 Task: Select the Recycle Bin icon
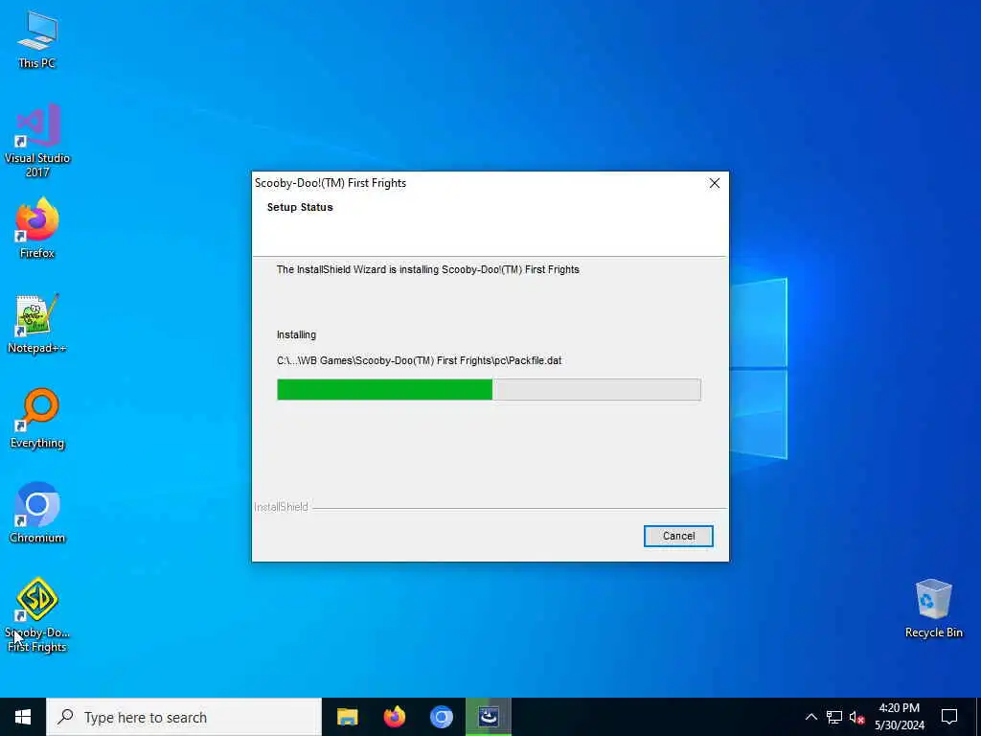point(933,609)
